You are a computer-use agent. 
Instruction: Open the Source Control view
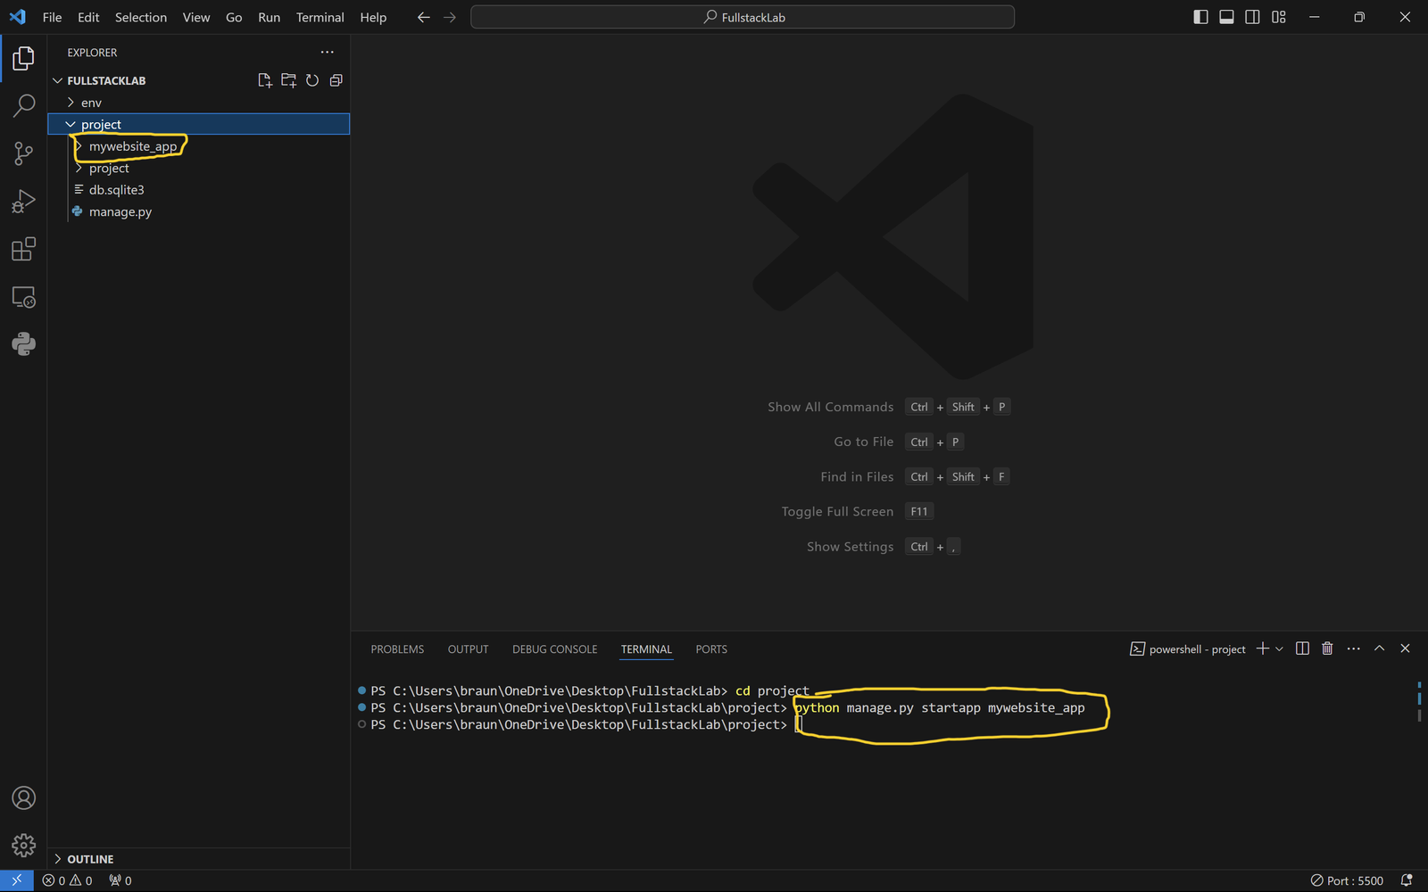(x=24, y=153)
